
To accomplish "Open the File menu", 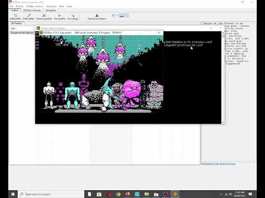I will [x=11, y=6].
